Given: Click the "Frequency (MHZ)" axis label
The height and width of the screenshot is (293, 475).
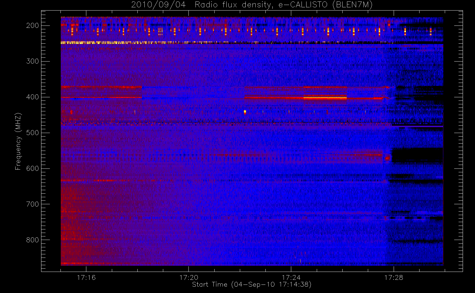Looking at the screenshot, I should click(18, 141).
